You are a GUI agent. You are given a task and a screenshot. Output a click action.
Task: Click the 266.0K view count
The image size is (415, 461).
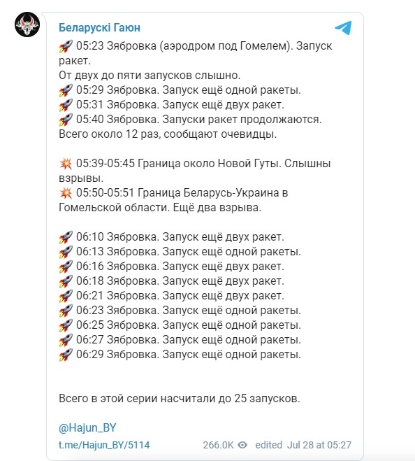pos(218,445)
